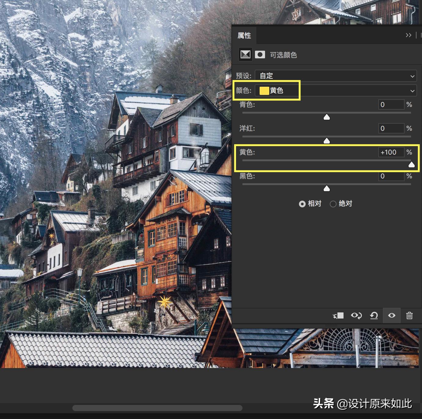Click the 可选颜色 adjustment title text
The width and height of the screenshot is (422, 419).
pyautogui.click(x=283, y=55)
